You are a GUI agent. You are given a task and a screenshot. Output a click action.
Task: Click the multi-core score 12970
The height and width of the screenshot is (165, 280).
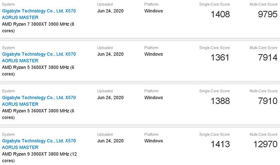(x=265, y=145)
